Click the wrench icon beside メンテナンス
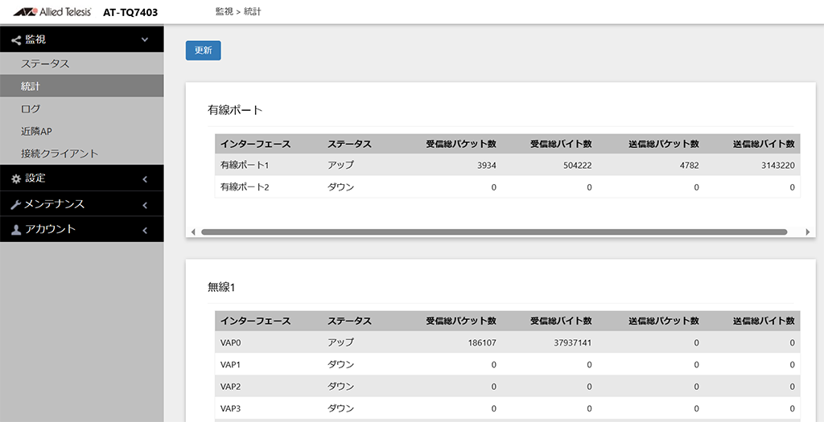Image resolution: width=824 pixels, height=422 pixels. tap(16, 205)
